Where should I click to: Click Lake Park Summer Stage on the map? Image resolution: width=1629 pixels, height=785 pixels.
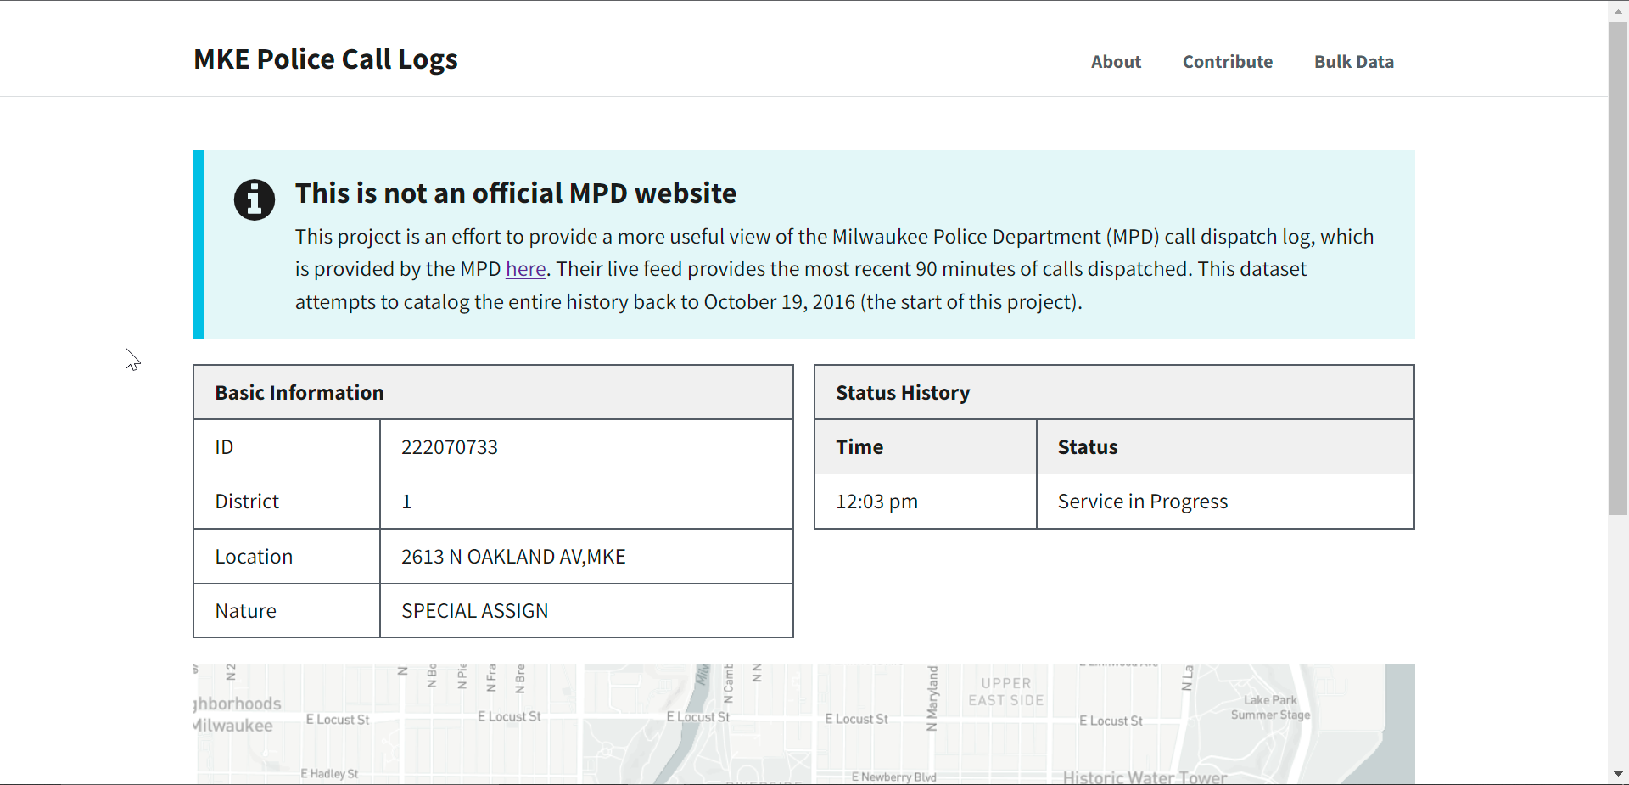pyautogui.click(x=1270, y=707)
